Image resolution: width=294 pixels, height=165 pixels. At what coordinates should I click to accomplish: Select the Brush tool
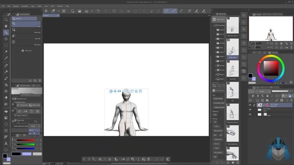pyautogui.click(x=6, y=78)
